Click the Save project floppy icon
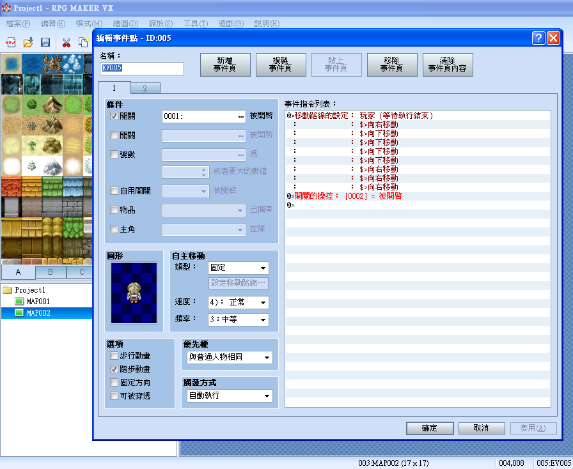The height and width of the screenshot is (469, 573). pyautogui.click(x=45, y=42)
